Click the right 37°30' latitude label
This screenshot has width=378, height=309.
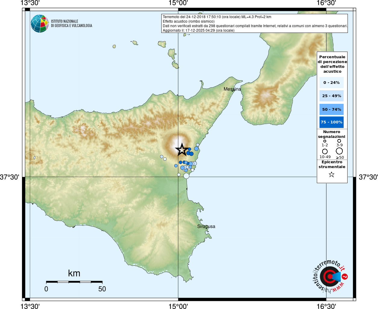click(x=368, y=177)
